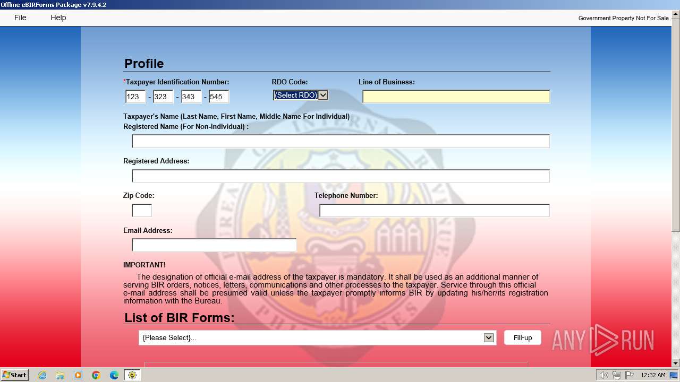Image resolution: width=680 pixels, height=382 pixels.
Task: Click the Zip Code field
Action: coord(142,210)
